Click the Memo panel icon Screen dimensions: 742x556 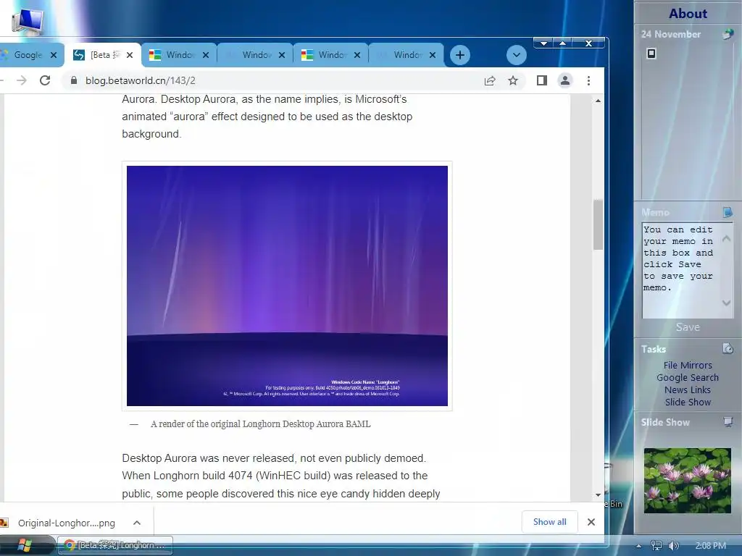point(728,212)
